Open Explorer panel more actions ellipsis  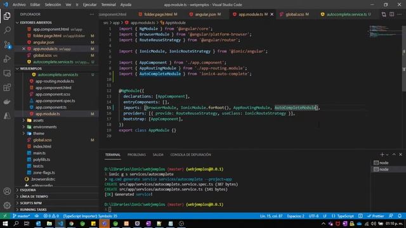pos(92,14)
